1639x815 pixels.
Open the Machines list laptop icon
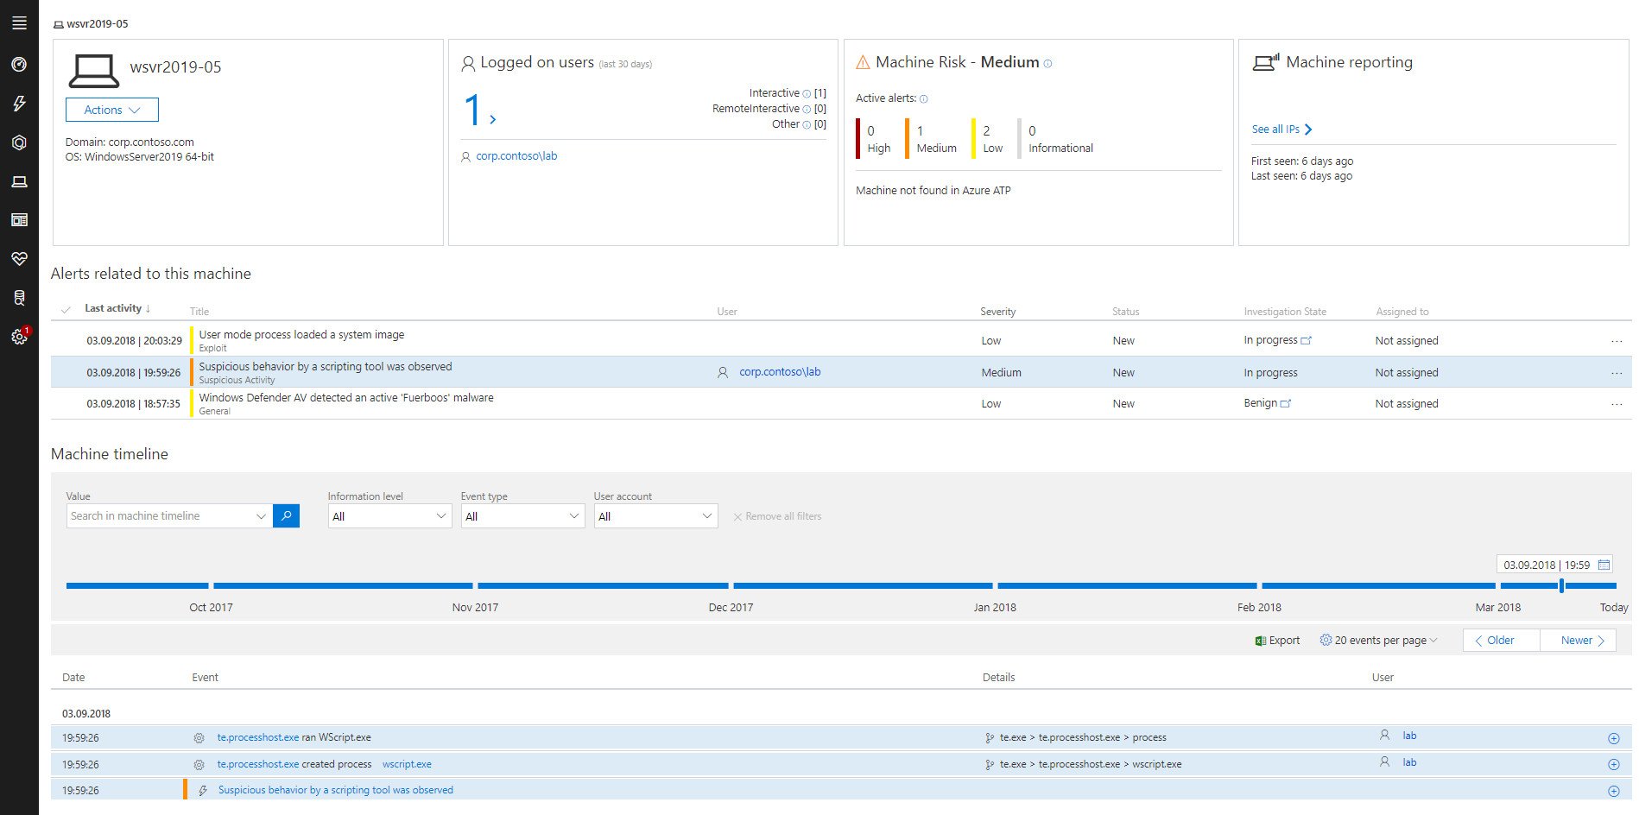tap(19, 180)
